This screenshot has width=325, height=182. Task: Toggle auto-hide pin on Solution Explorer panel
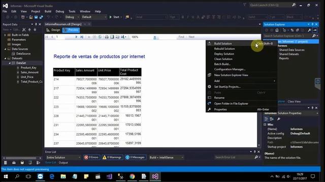click(312, 24)
